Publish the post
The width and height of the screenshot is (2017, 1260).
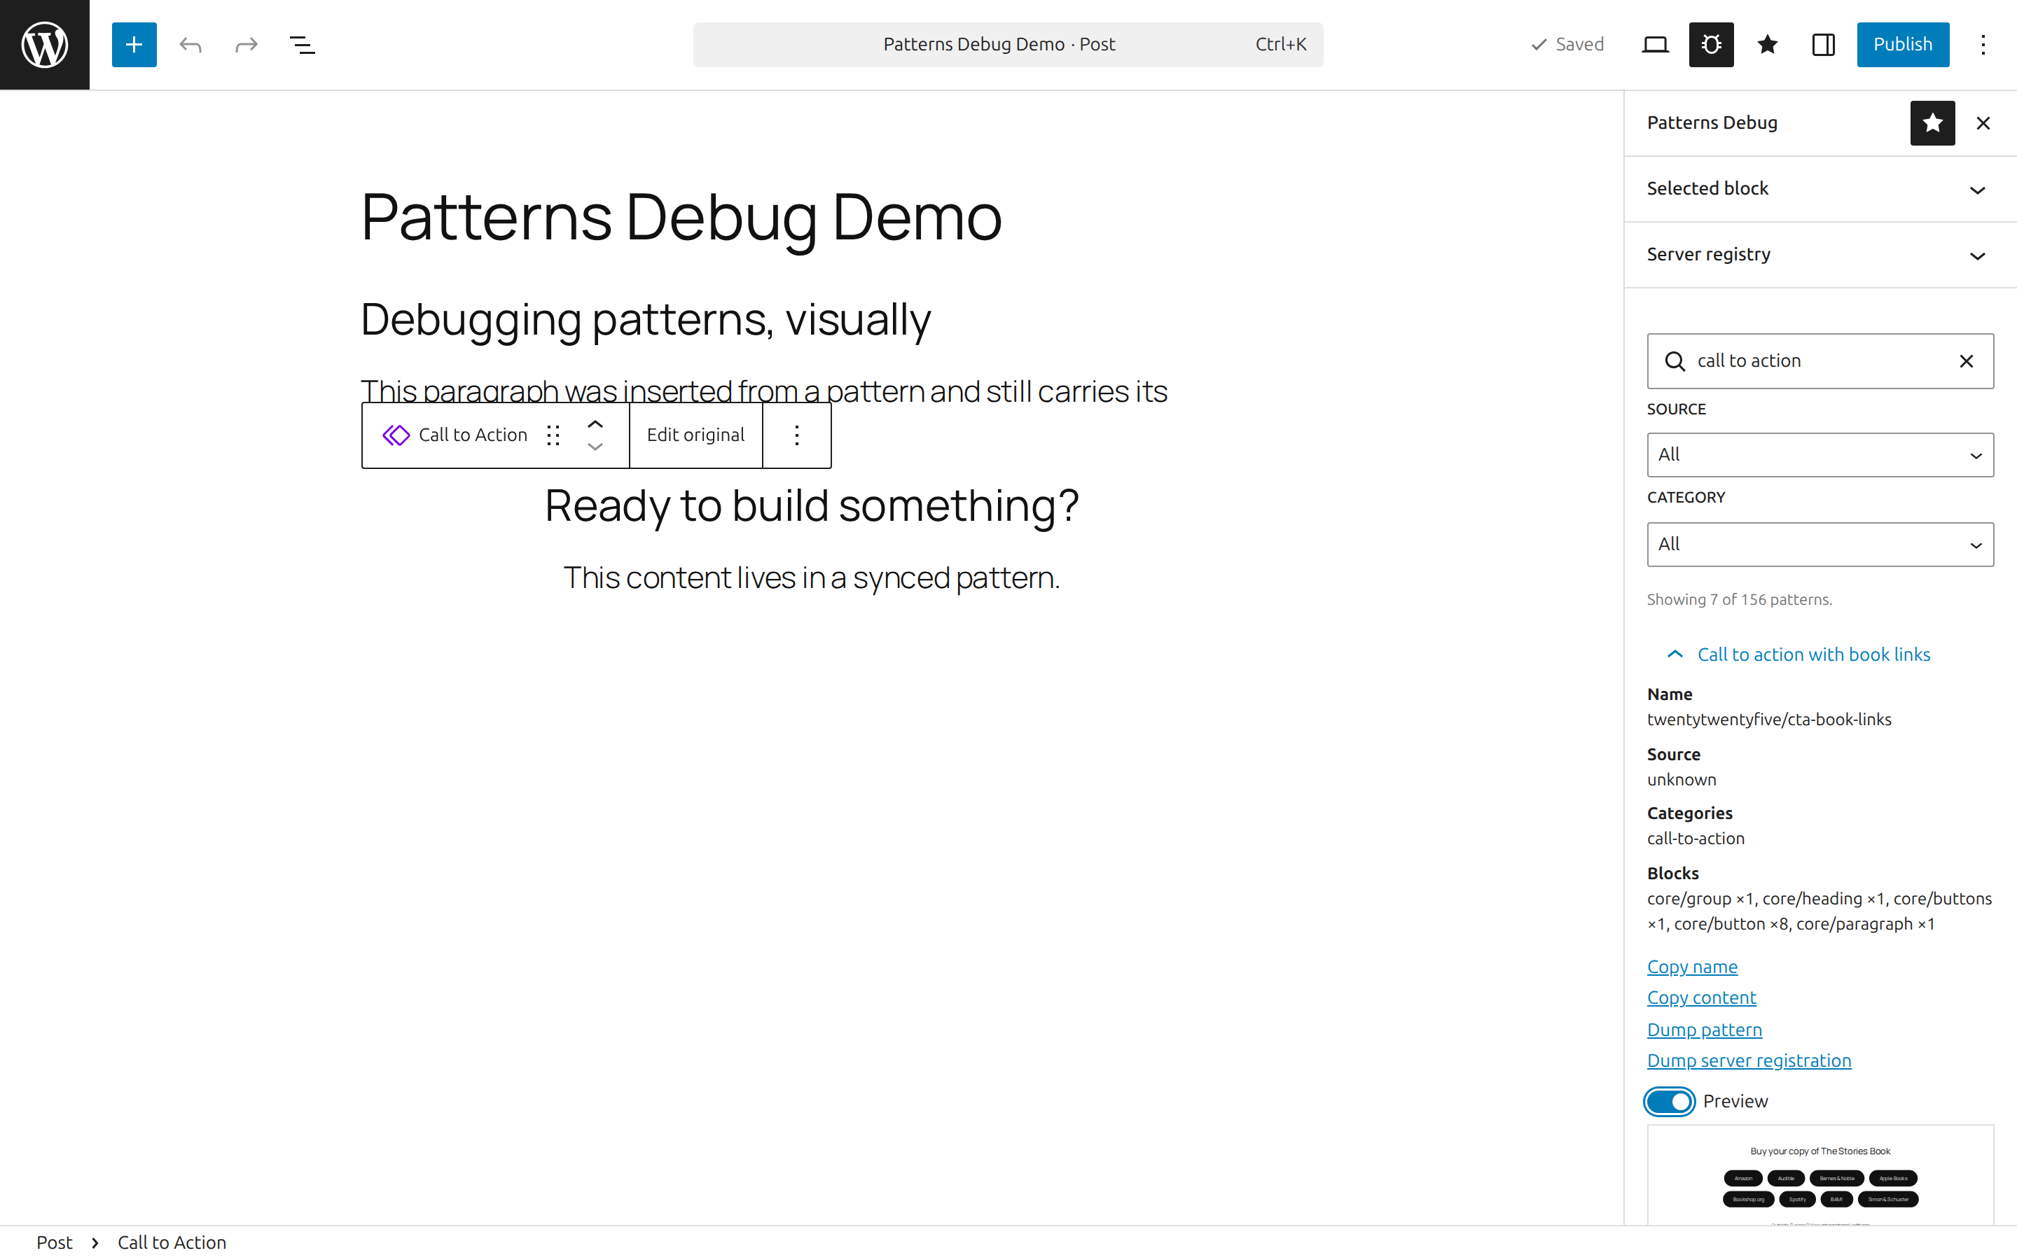[1903, 44]
